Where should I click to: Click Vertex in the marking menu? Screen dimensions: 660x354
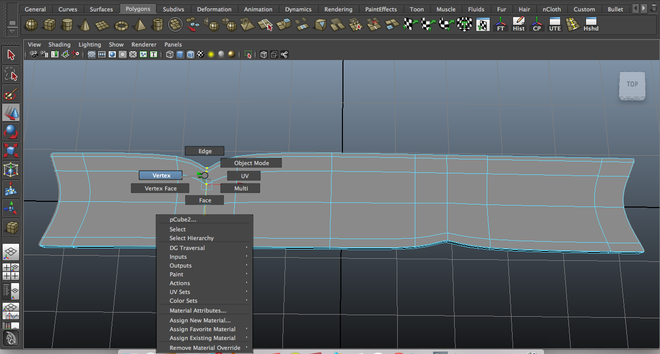(x=160, y=175)
